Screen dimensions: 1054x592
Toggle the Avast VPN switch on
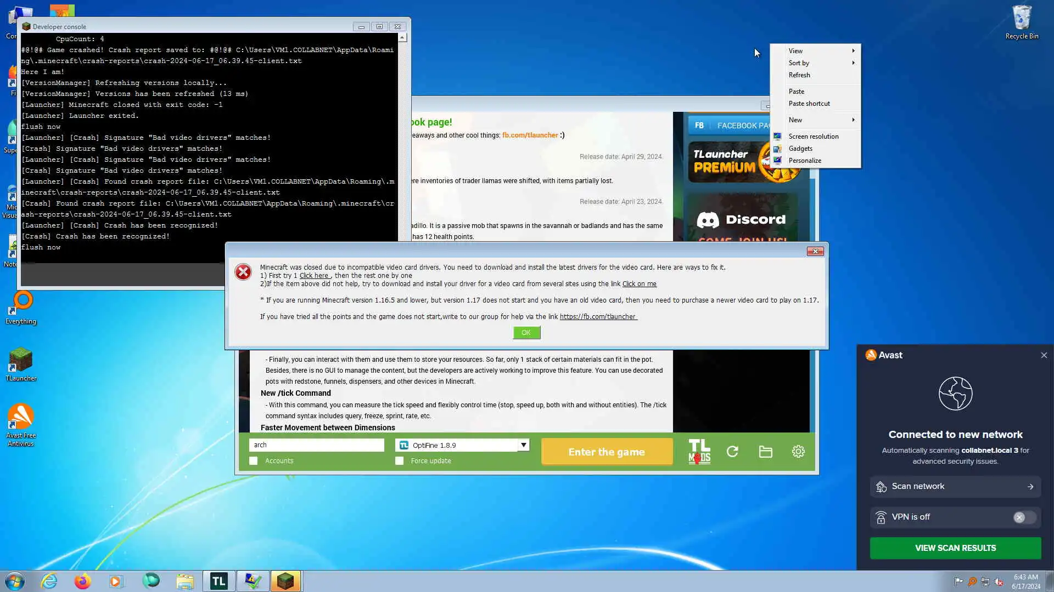click(1024, 517)
